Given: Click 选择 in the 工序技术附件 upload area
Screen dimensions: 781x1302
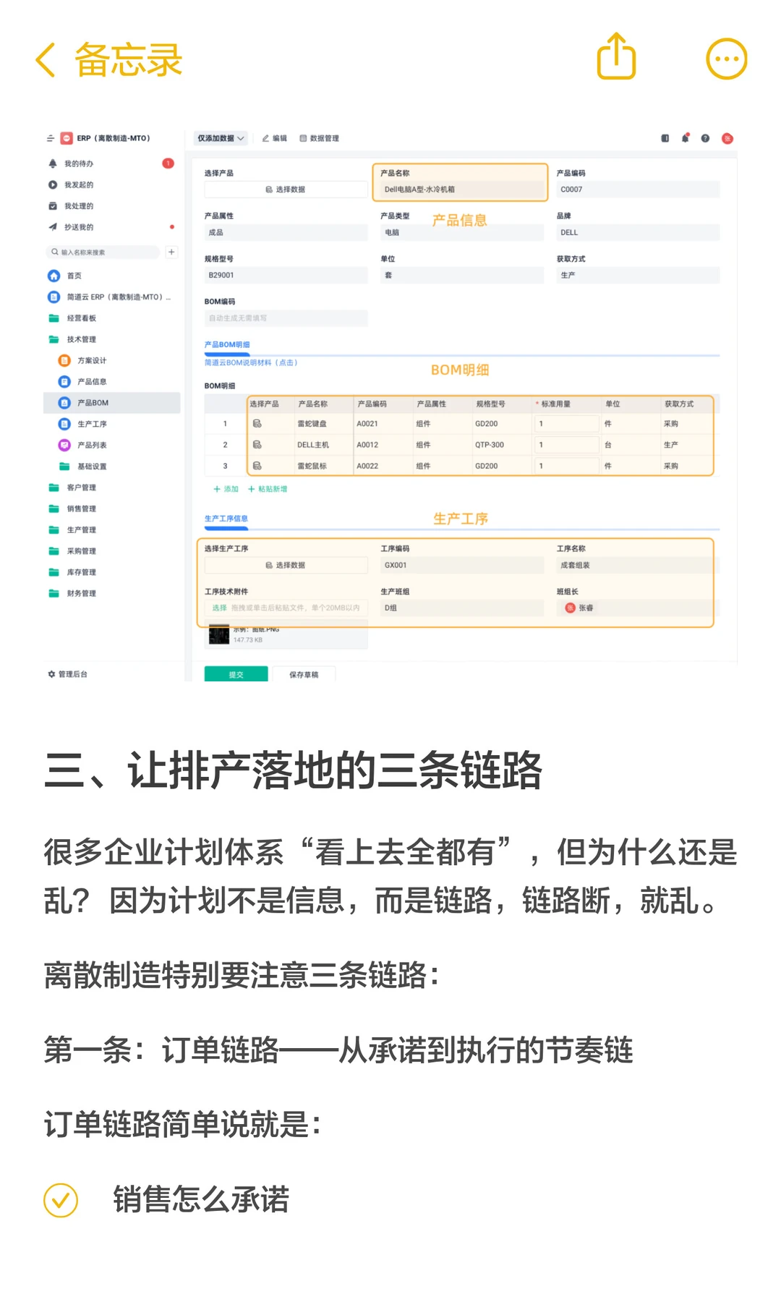Looking at the screenshot, I should 219,608.
